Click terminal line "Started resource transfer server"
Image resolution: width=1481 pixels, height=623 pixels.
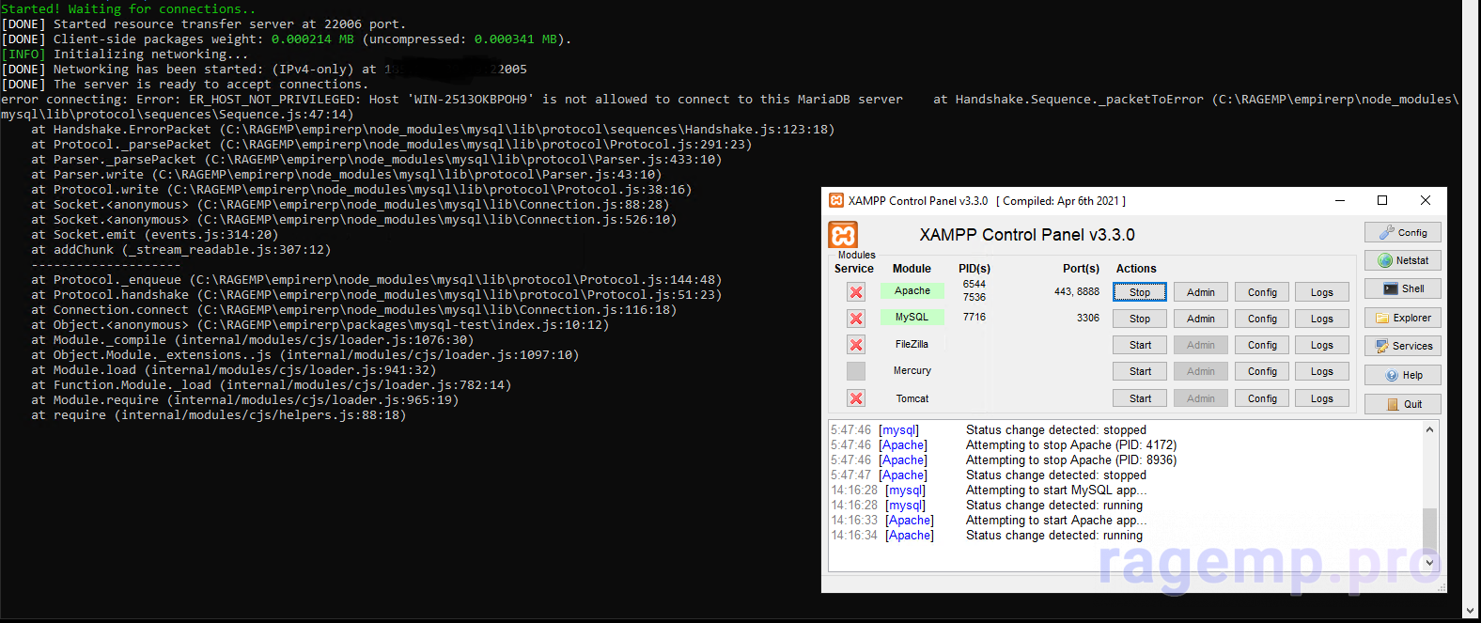point(204,24)
